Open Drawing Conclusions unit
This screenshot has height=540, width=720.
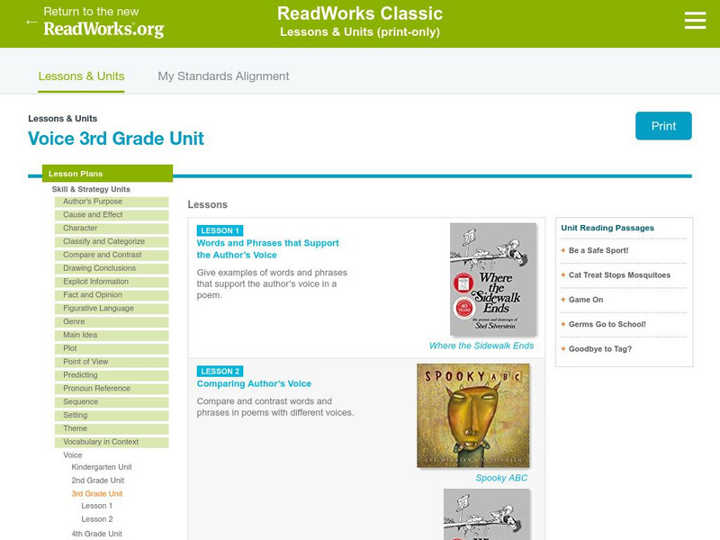pyautogui.click(x=112, y=268)
